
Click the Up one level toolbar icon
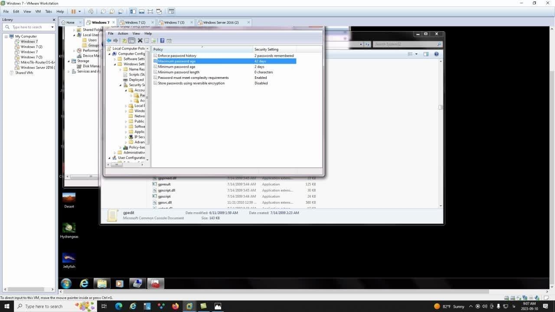coord(124,41)
